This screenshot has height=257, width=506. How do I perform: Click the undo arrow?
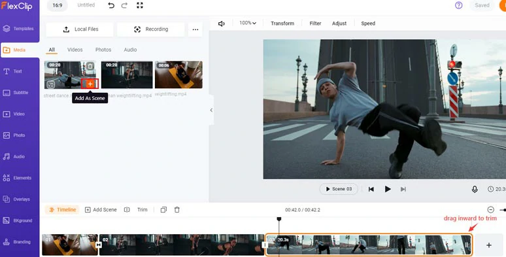point(111,5)
